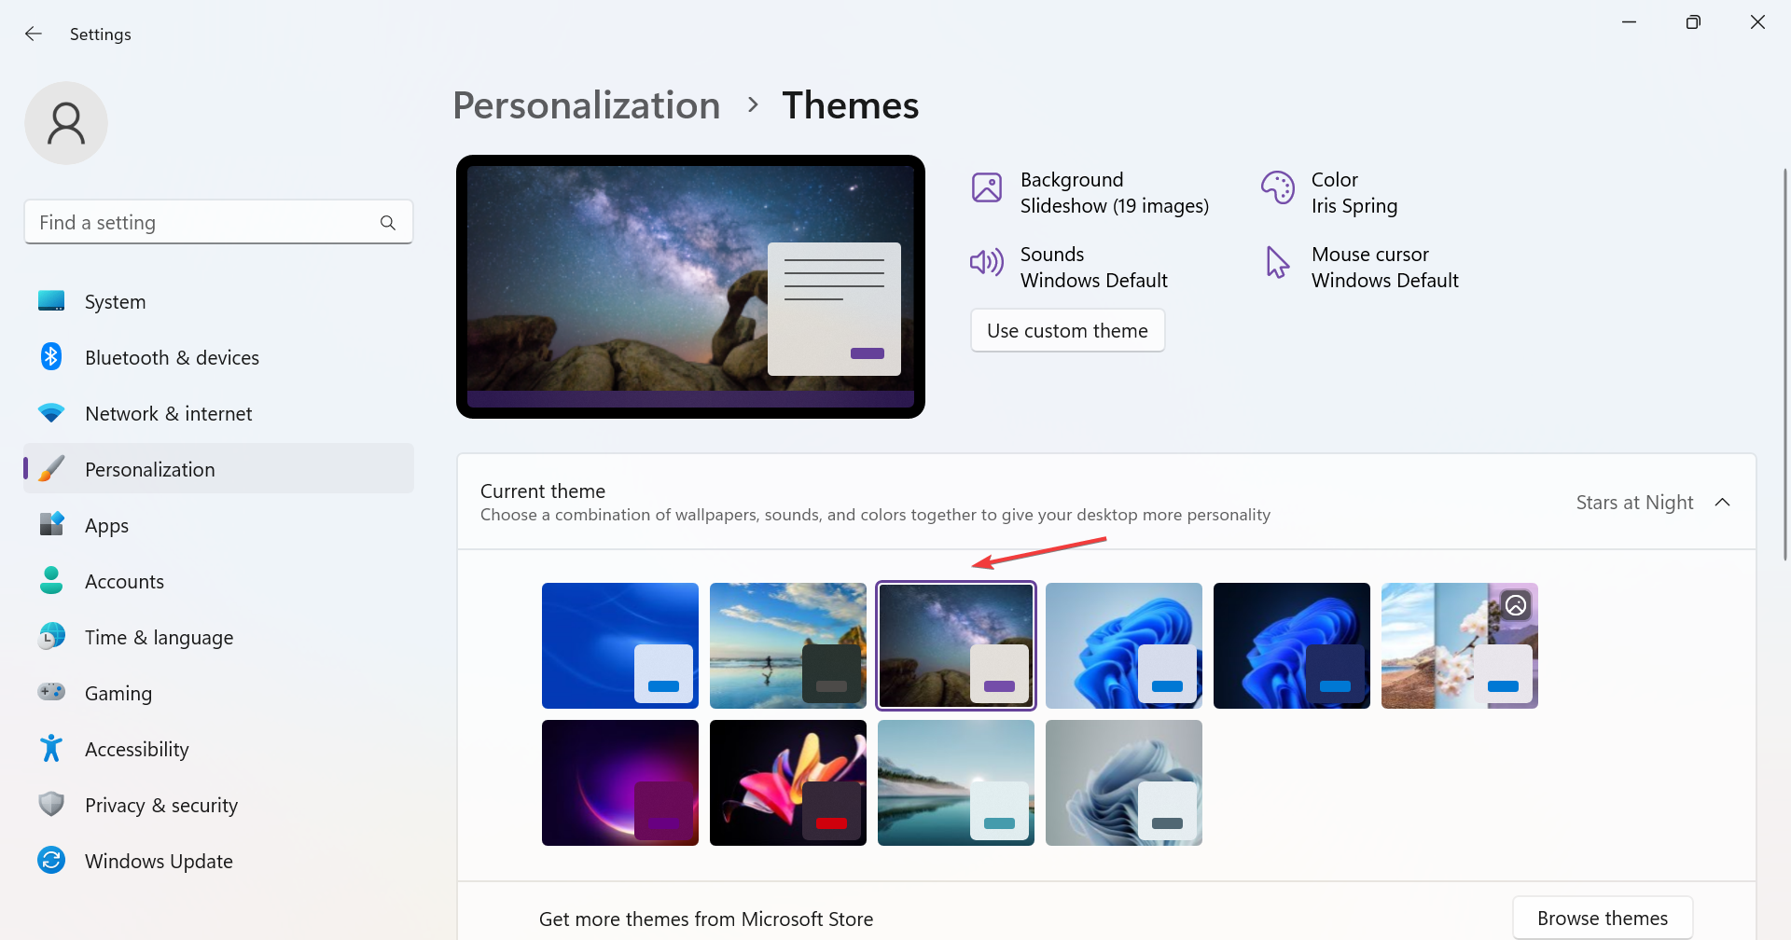Screen dimensions: 1791x940
Task: Click the Use custom theme button
Action: (1067, 330)
